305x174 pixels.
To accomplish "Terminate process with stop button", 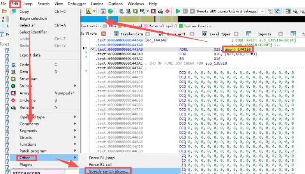I will point(192,11).
